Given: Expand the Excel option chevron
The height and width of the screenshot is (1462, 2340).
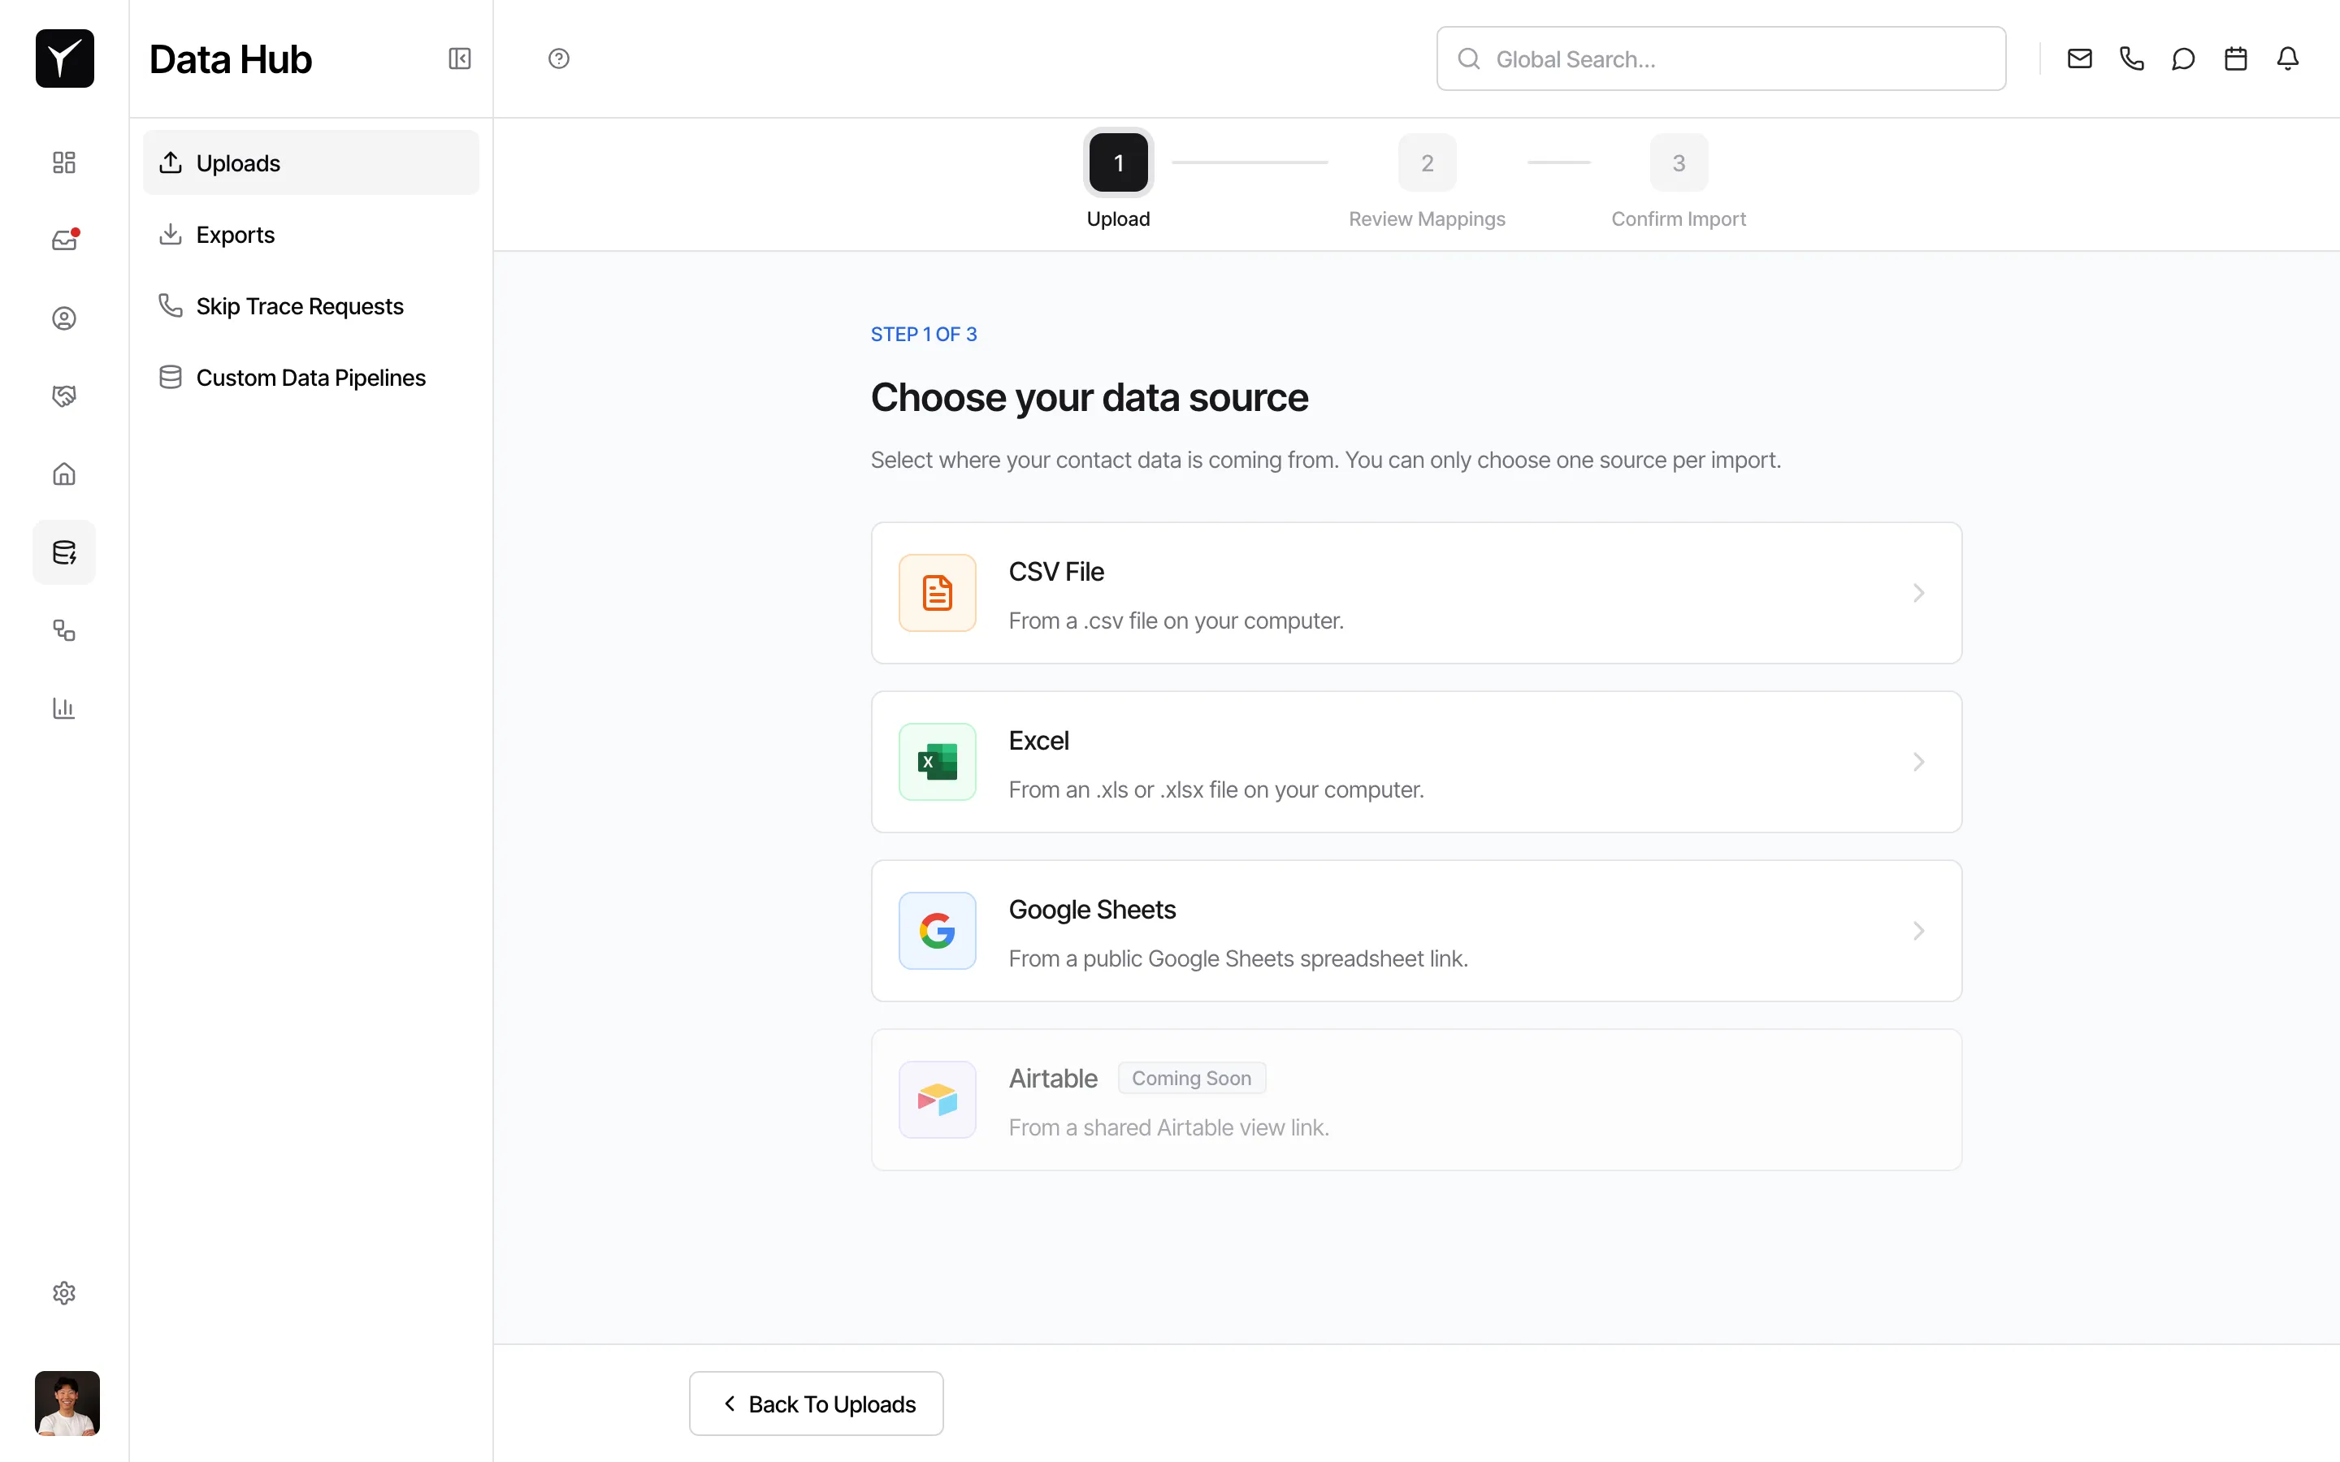Looking at the screenshot, I should coord(1918,762).
